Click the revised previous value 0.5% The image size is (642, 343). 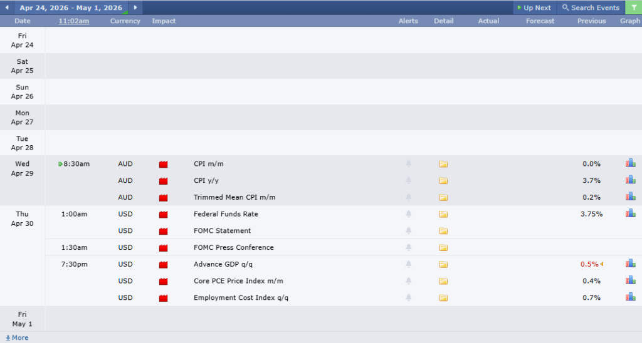[x=589, y=264]
